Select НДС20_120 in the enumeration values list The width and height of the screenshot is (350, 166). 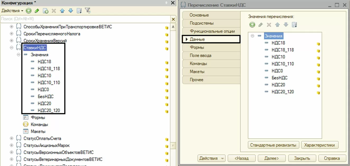pos(283,92)
